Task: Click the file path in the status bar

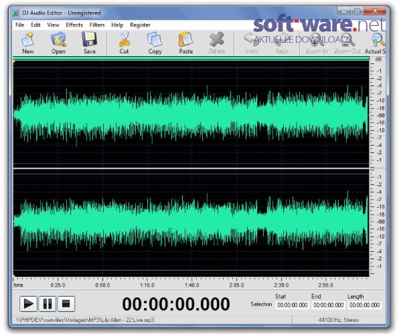Action: pos(85,320)
